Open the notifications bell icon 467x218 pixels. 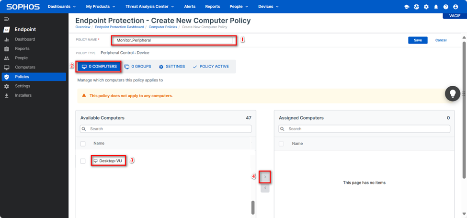coord(436,7)
